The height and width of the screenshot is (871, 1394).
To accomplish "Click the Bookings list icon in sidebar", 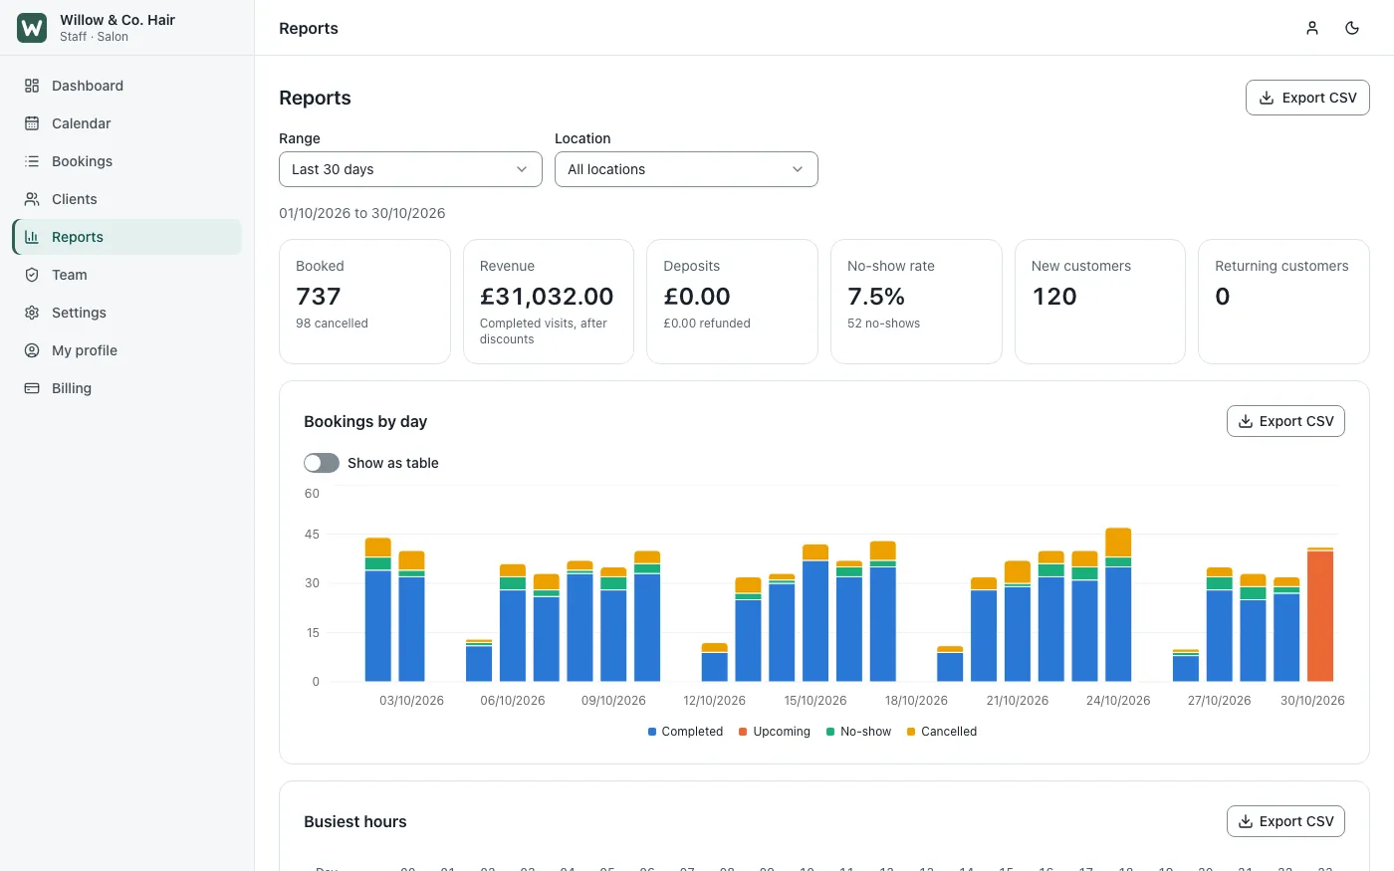I will 32,161.
